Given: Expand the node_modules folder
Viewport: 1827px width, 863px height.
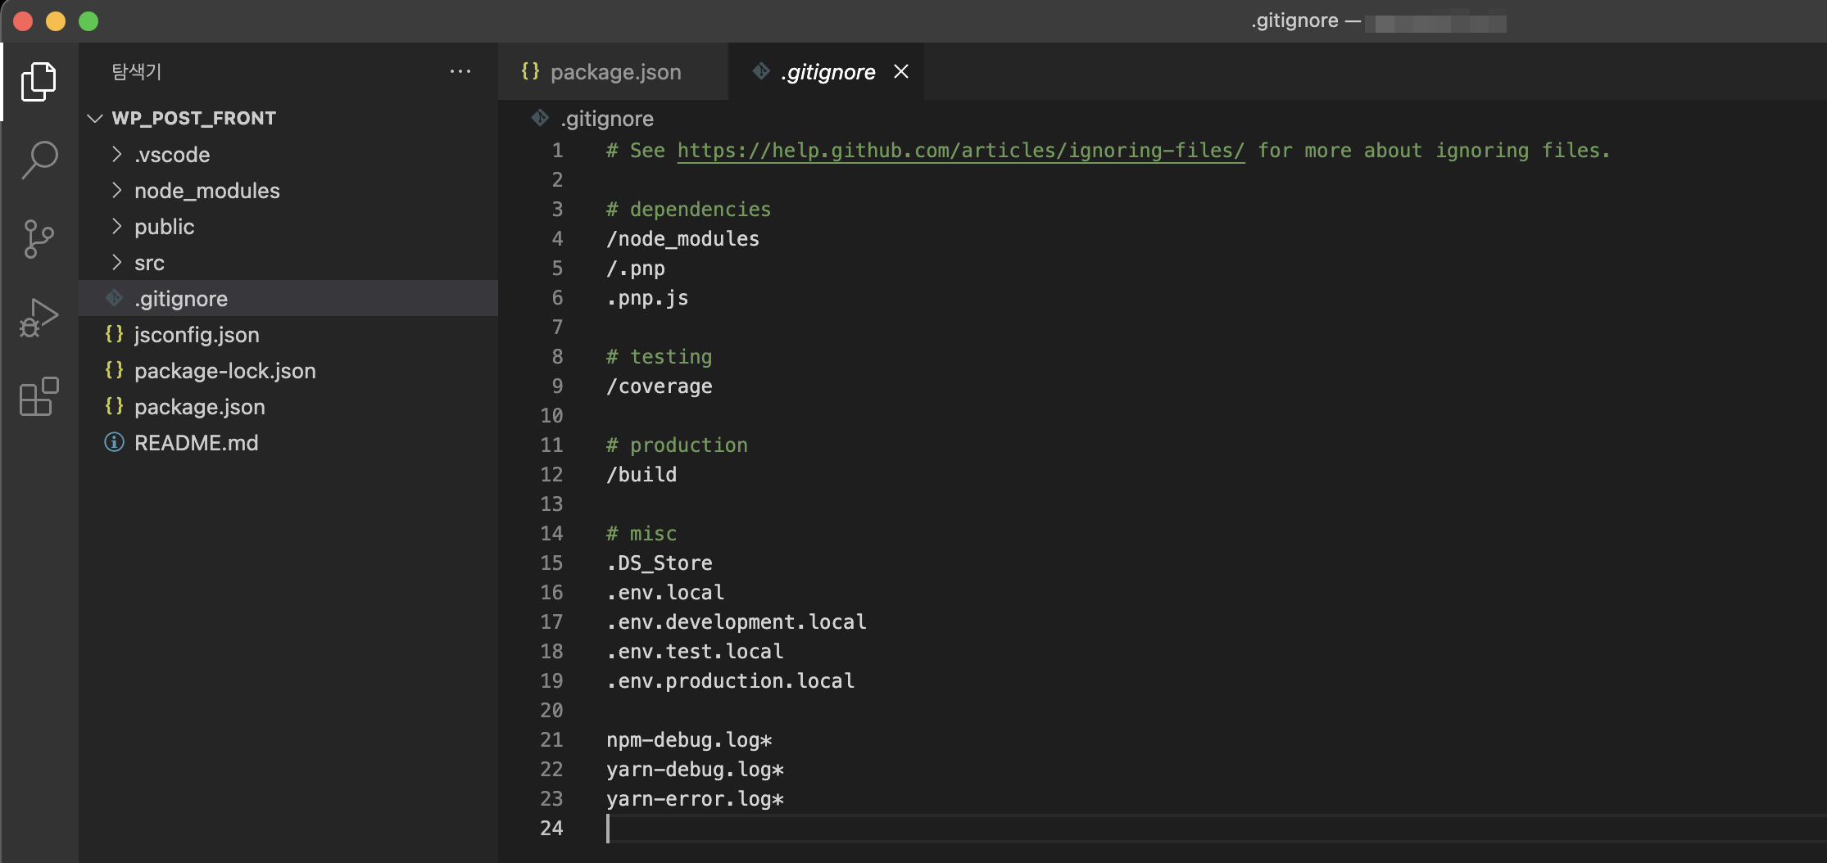Looking at the screenshot, I should (116, 190).
